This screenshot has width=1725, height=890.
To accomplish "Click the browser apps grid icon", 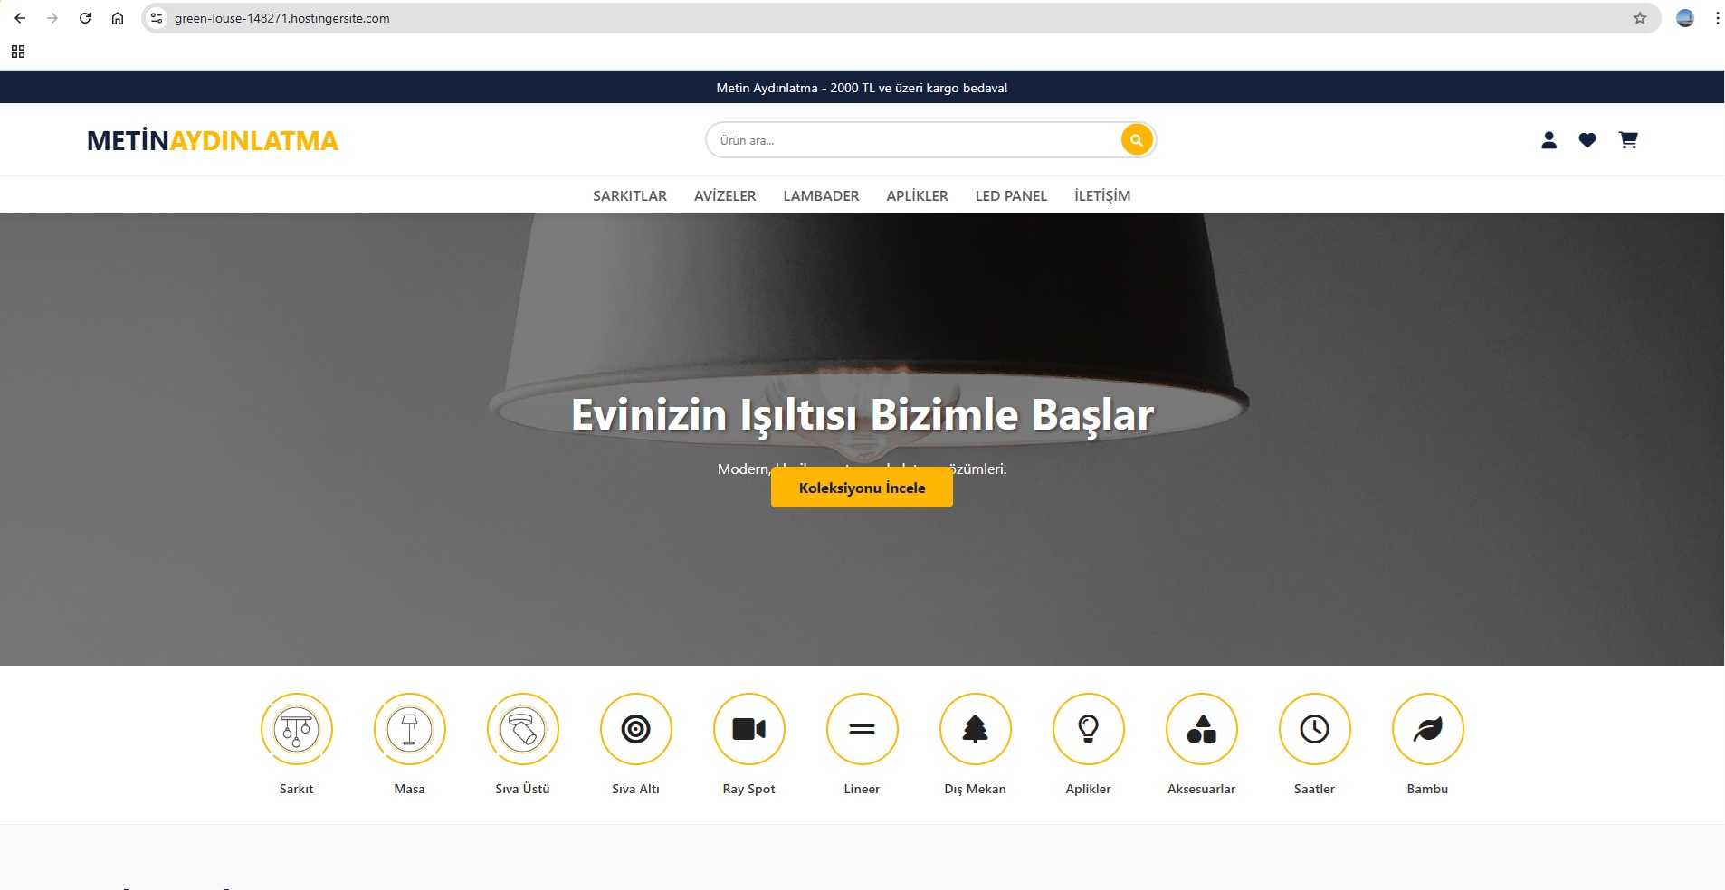I will tap(18, 52).
